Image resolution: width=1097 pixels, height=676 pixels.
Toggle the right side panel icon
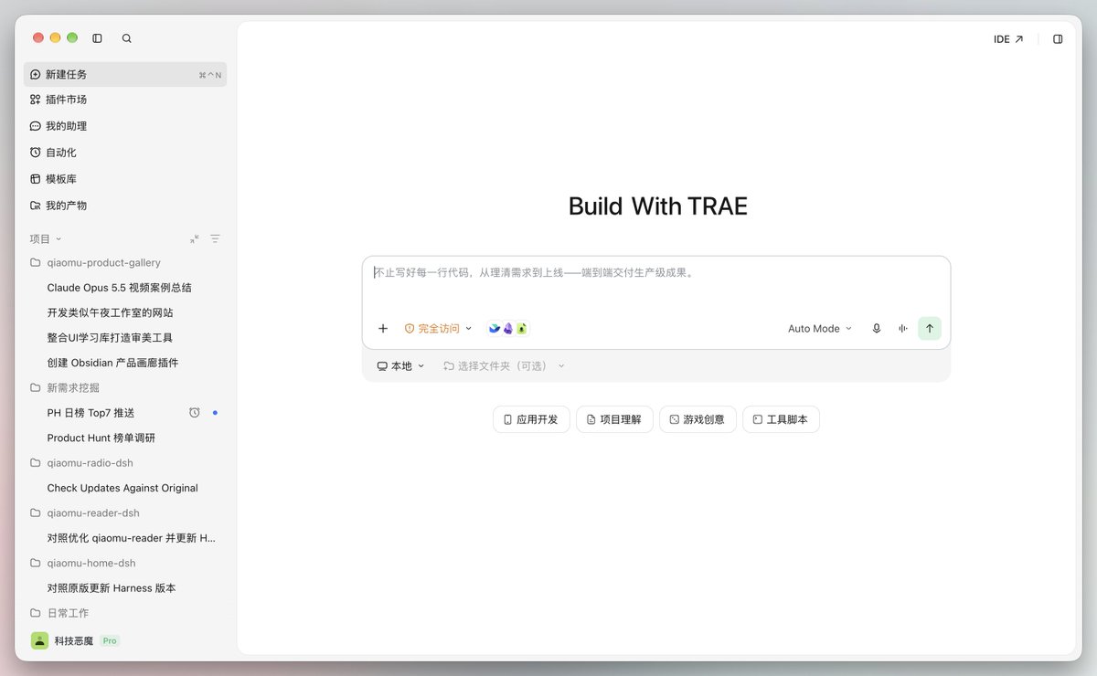[1058, 39]
